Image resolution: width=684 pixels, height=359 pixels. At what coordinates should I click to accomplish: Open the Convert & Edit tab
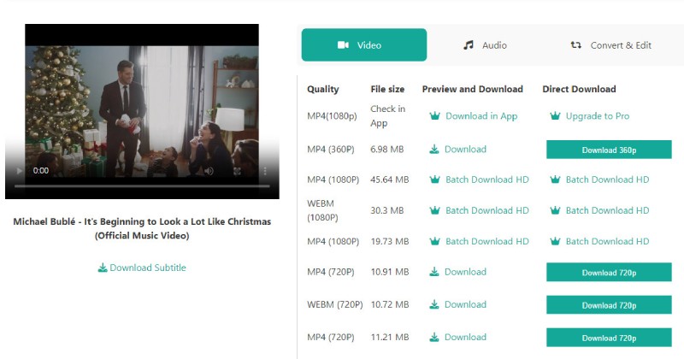pyautogui.click(x=610, y=45)
